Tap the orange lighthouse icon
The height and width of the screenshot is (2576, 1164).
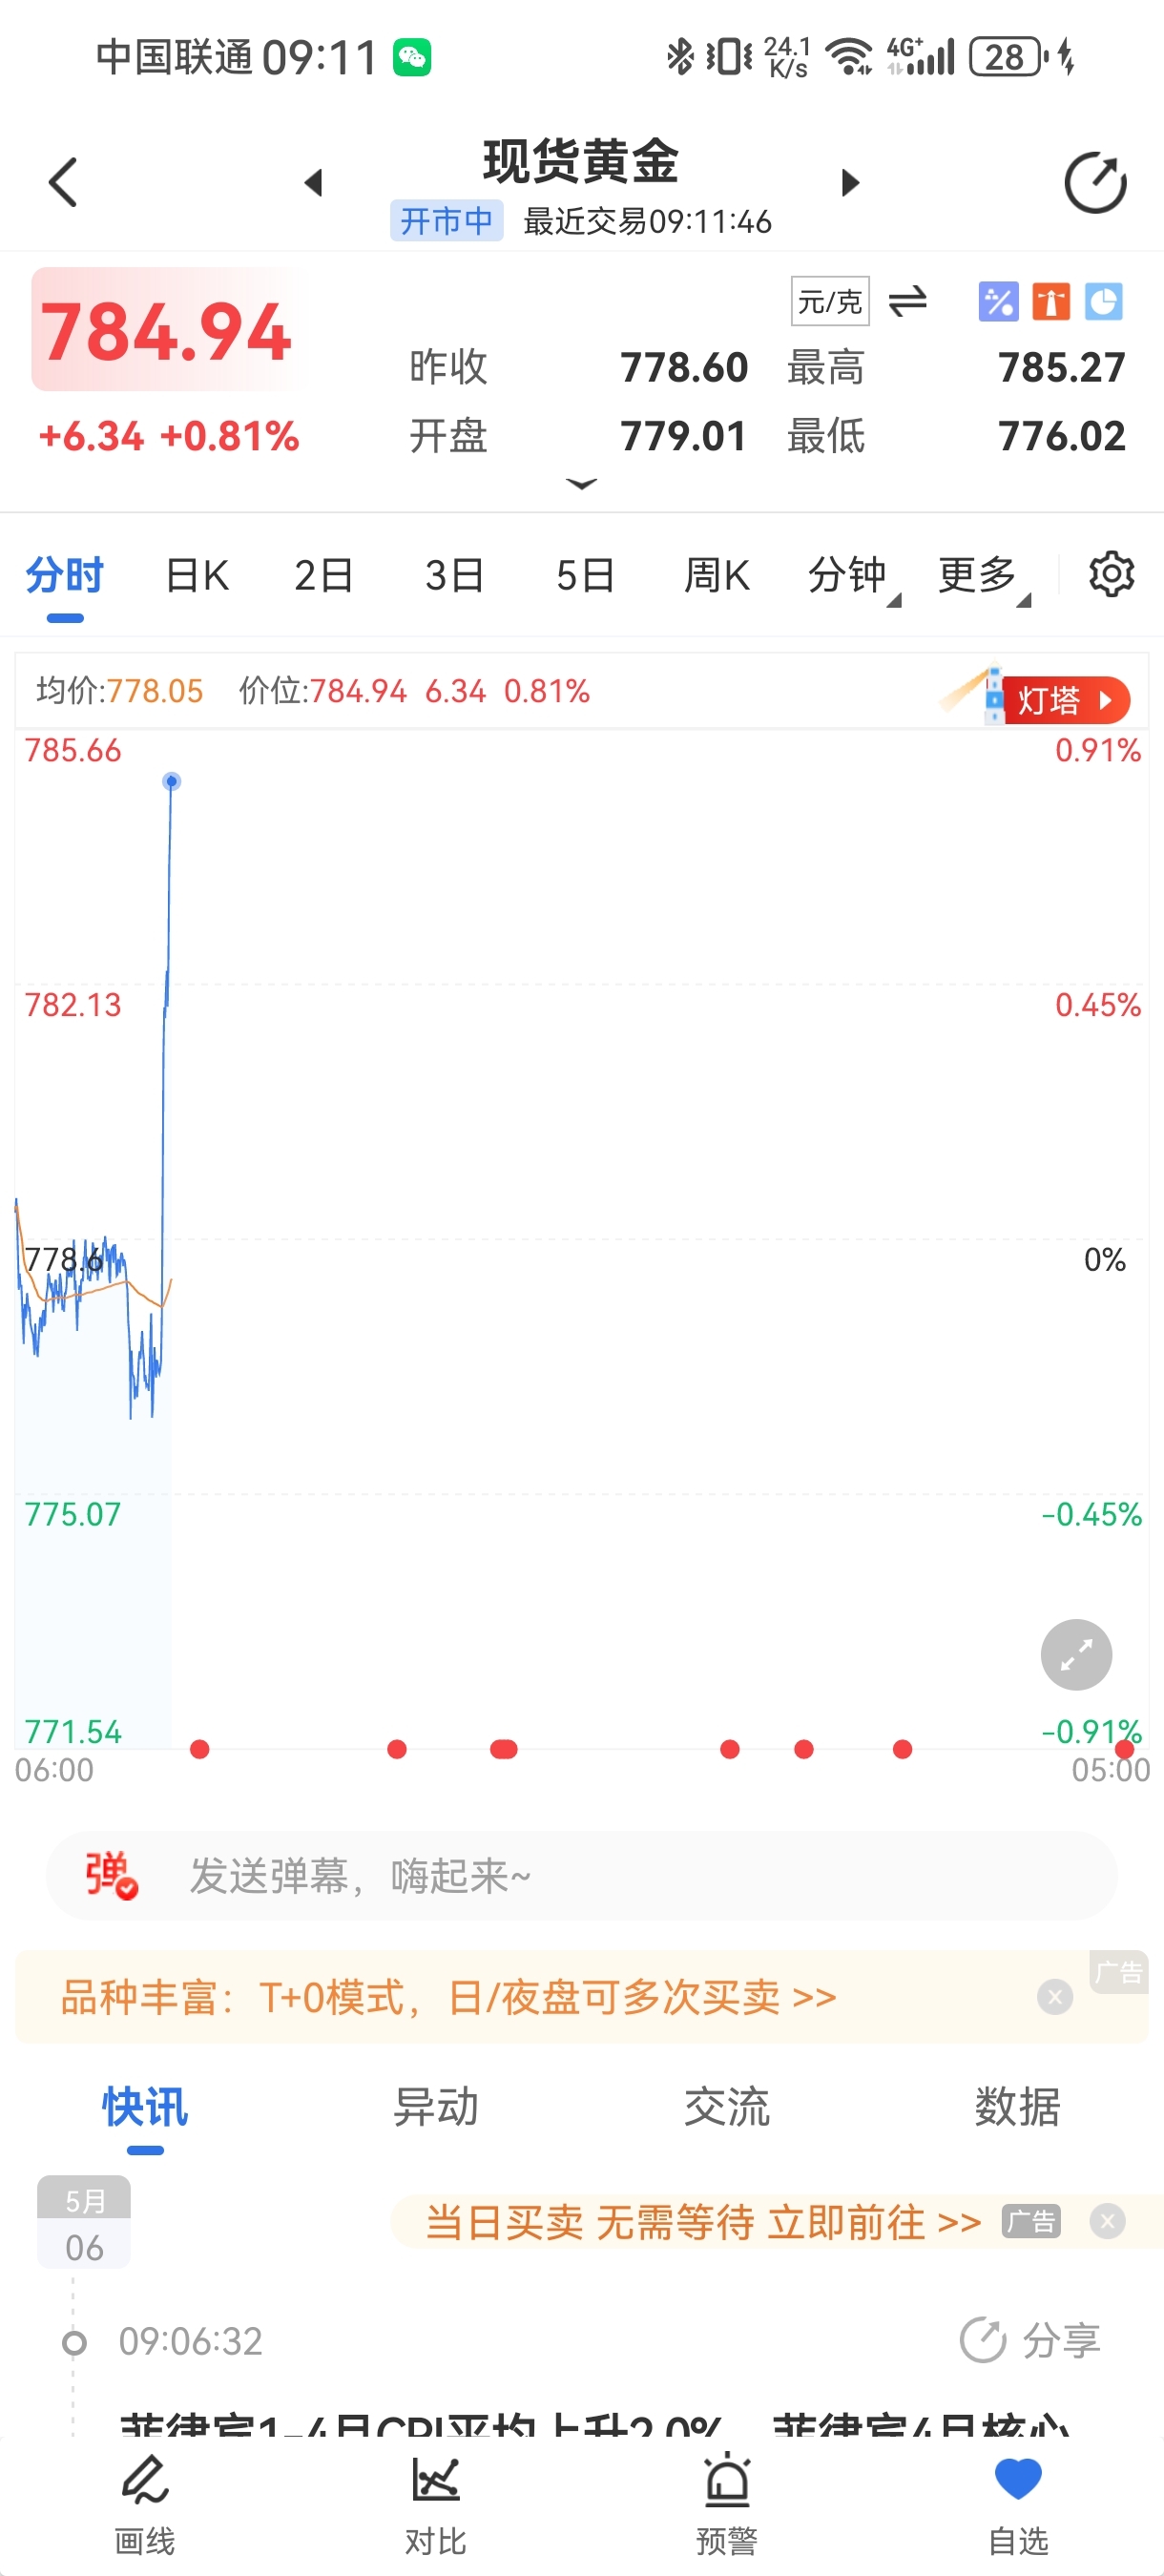1051,301
